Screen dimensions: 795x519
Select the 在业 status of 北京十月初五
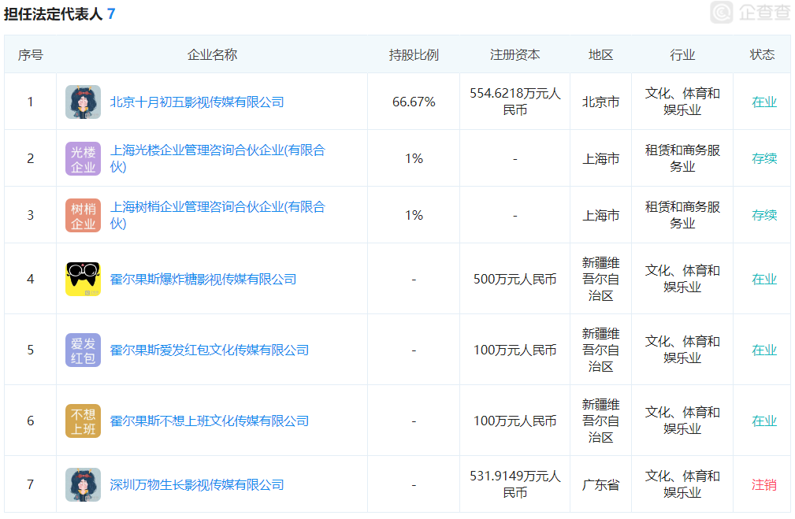(x=764, y=102)
